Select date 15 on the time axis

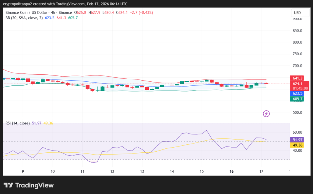(202, 172)
